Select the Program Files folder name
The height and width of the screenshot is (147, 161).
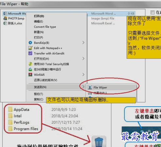pyautogui.click(x=26, y=129)
